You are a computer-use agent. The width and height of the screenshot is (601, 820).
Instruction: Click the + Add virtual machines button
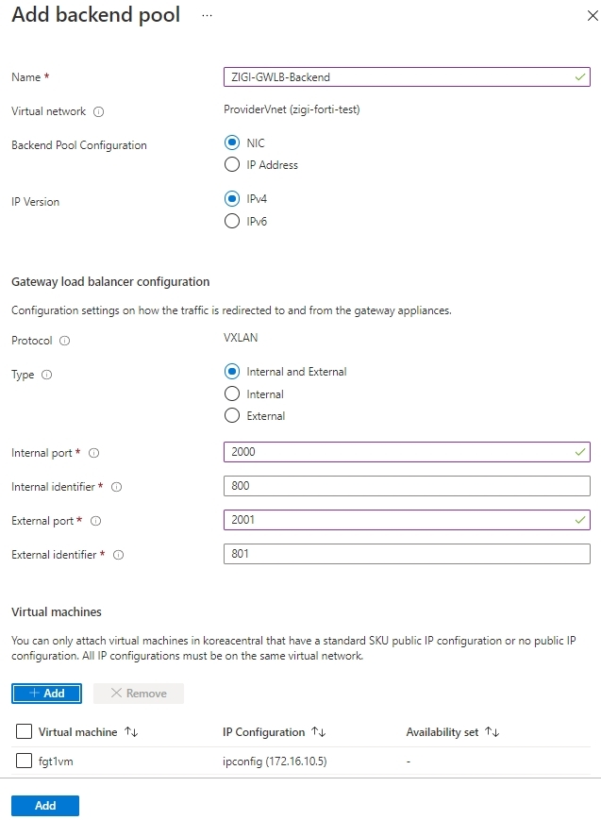point(46,694)
